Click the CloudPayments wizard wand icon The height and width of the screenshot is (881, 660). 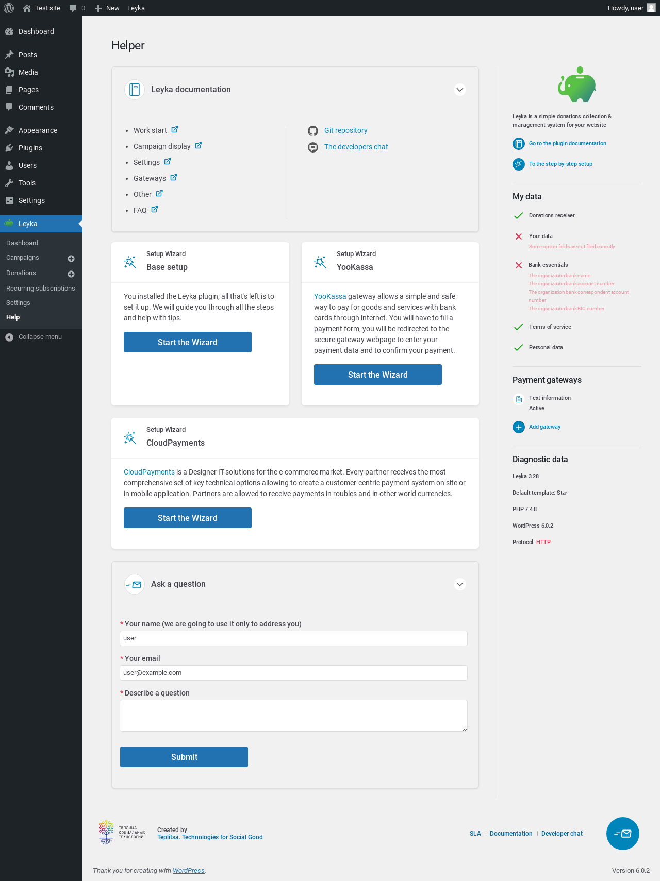click(x=130, y=438)
